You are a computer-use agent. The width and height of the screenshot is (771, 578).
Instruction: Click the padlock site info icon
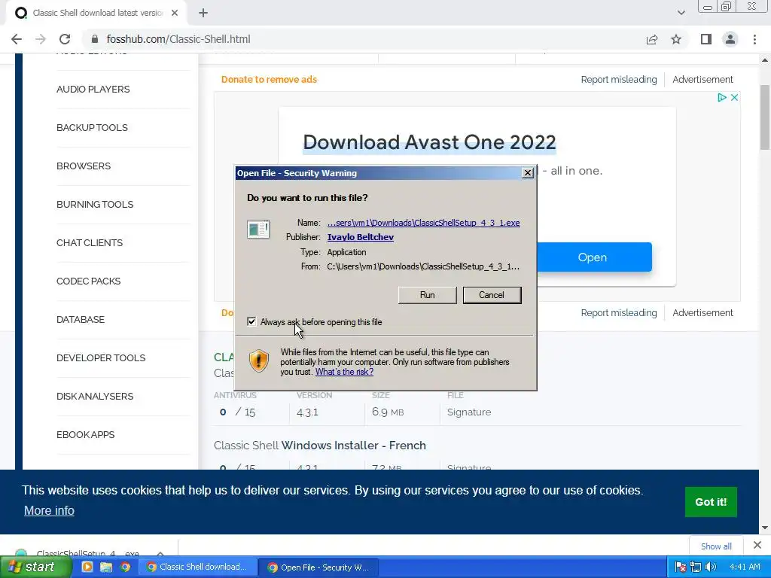(x=95, y=39)
